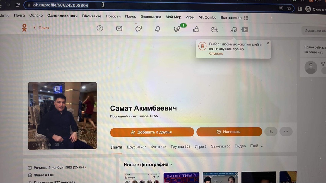326x183 pixels.
Task: Open the Друзья 787 tab
Action: tap(136, 147)
